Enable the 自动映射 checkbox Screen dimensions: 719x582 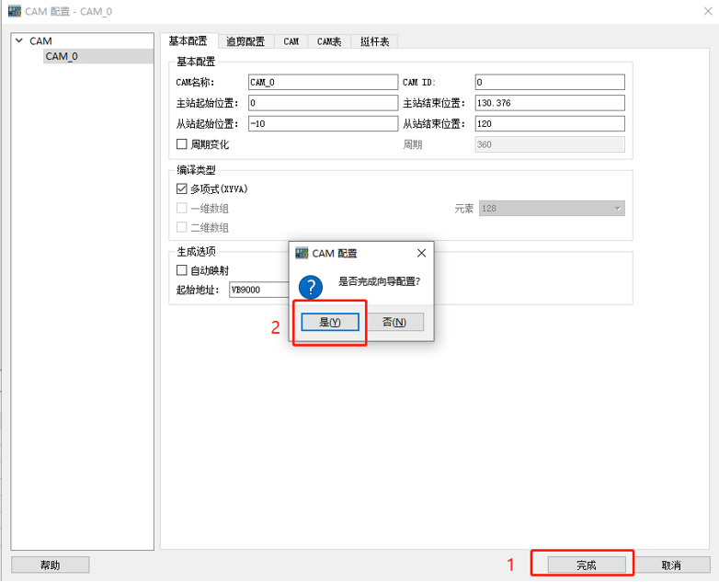coord(181,270)
